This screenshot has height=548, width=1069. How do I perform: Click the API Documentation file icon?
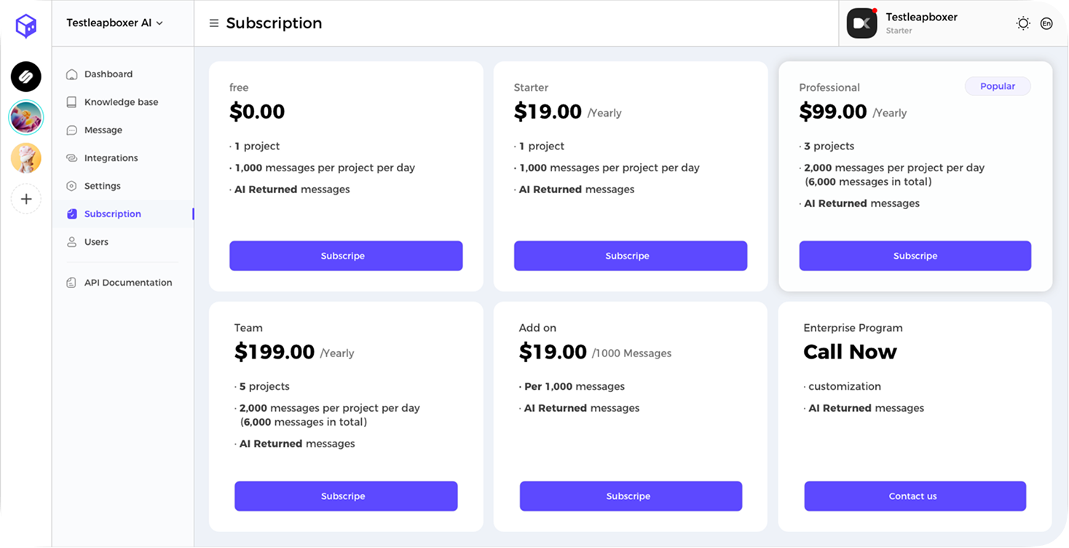(x=71, y=283)
